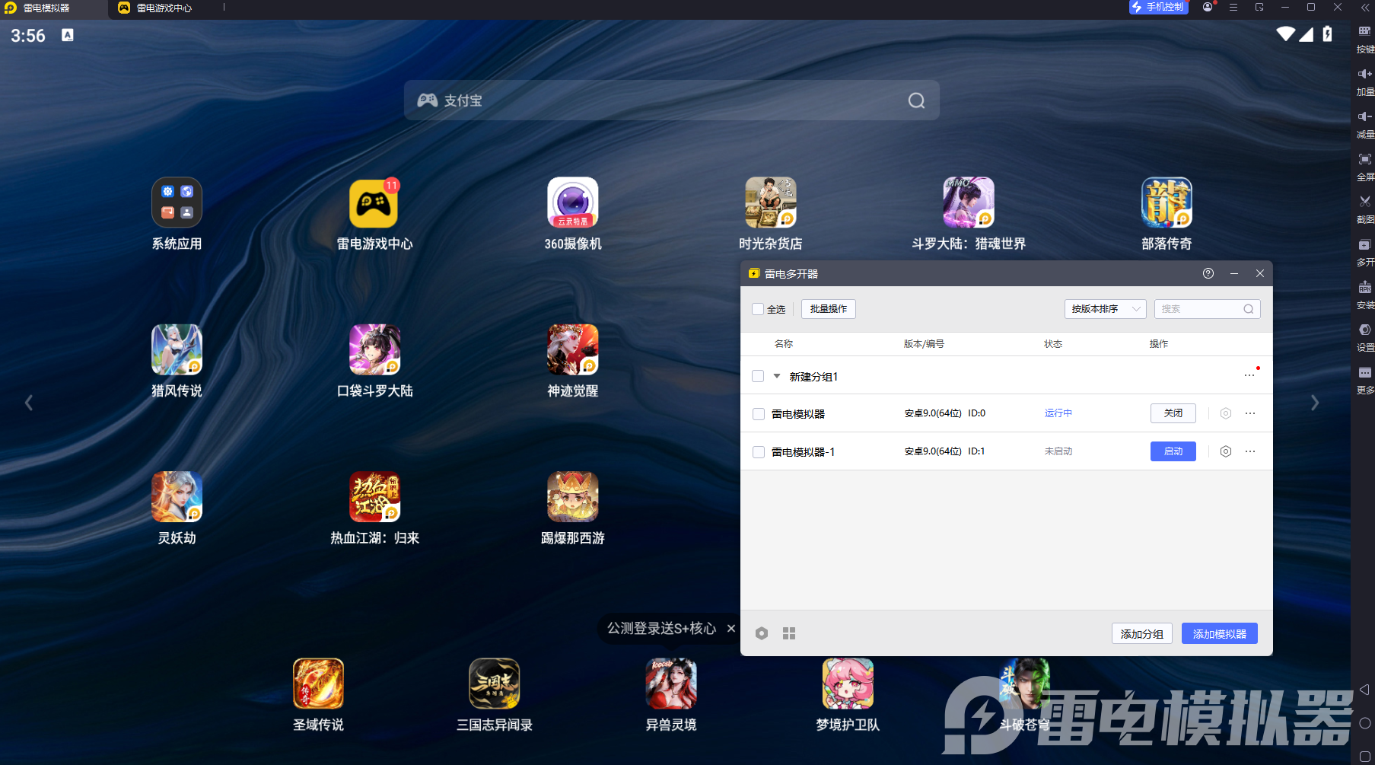Screen dimensions: 1375x765
Task: Open the 系统应用 folder icon
Action: tap(177, 203)
